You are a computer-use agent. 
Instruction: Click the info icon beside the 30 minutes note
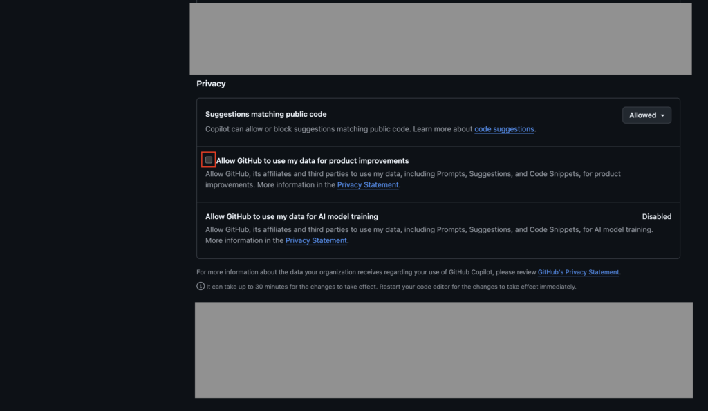pos(201,286)
